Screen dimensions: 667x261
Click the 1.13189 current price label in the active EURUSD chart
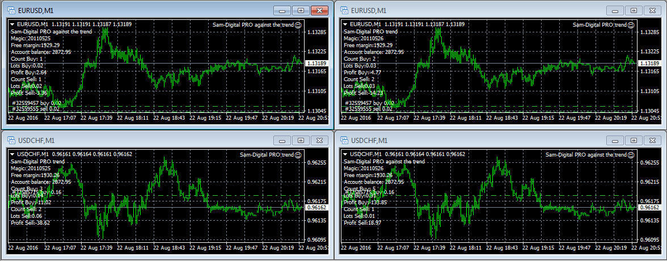pyautogui.click(x=316, y=64)
